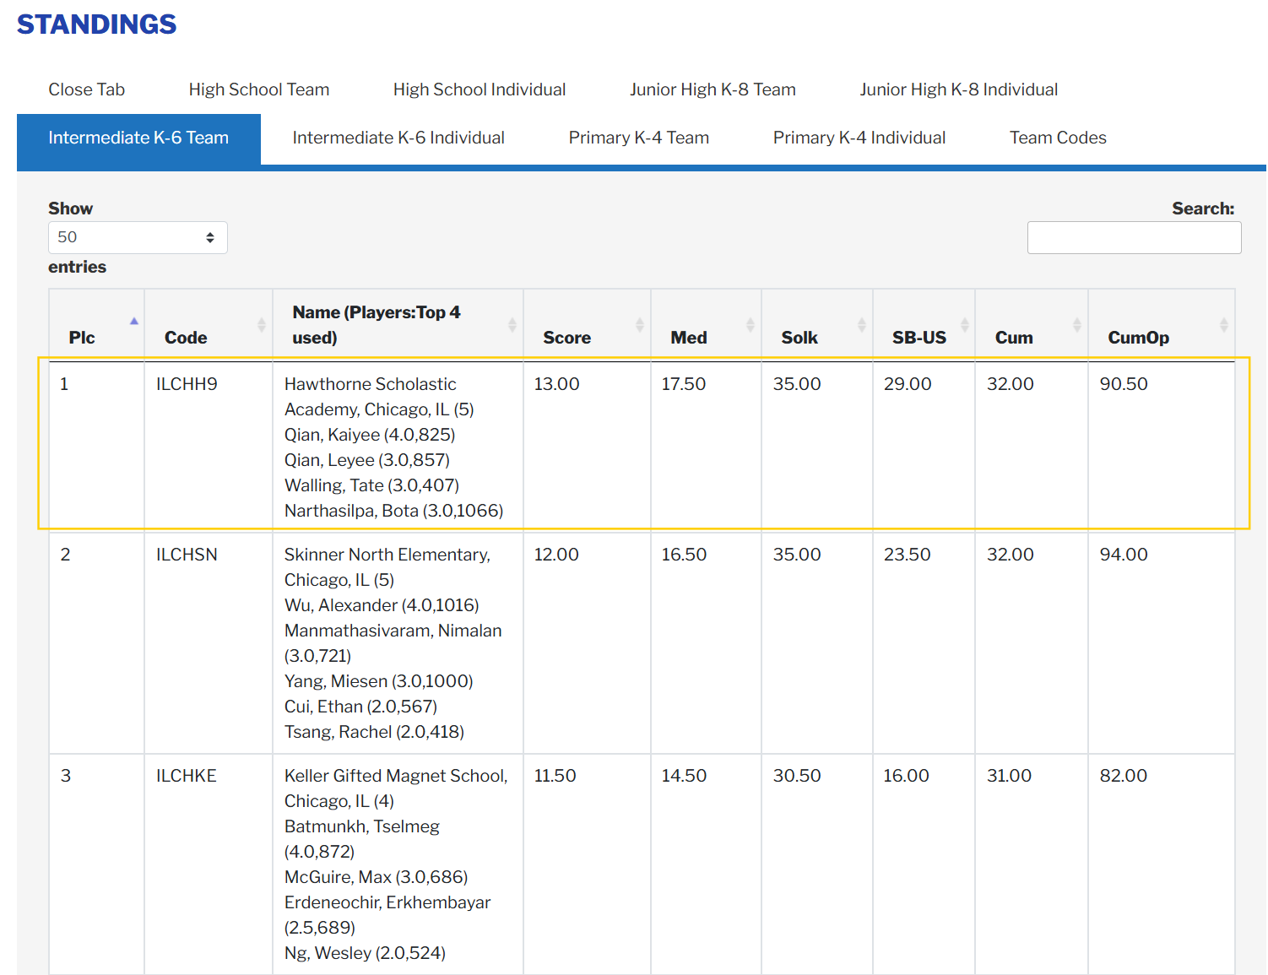Close the standings via Close Tab
This screenshot has height=975, width=1268.
click(86, 89)
